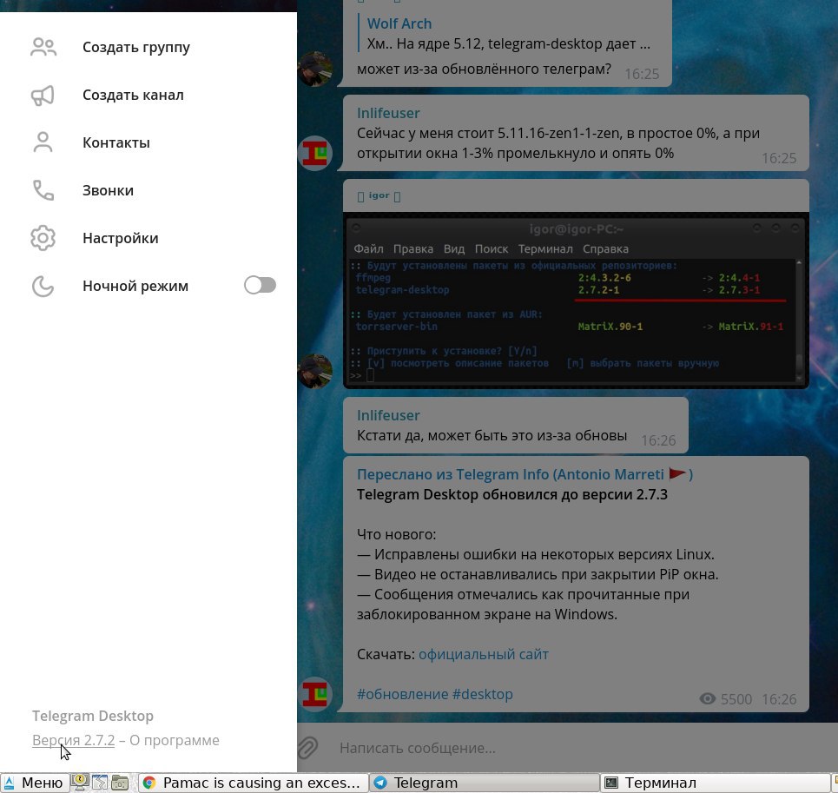838x793 pixels.
Task: Open the официальный сайт download link
Action: coord(483,654)
